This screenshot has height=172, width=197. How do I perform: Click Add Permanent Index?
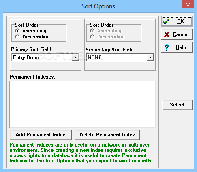click(41, 135)
